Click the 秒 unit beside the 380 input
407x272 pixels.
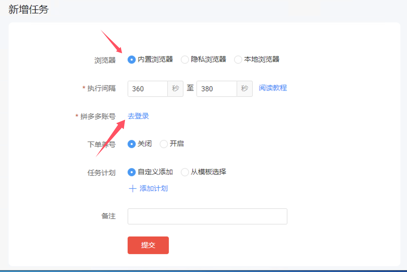(244, 89)
